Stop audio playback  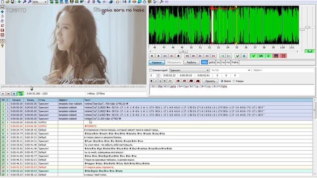(178, 56)
